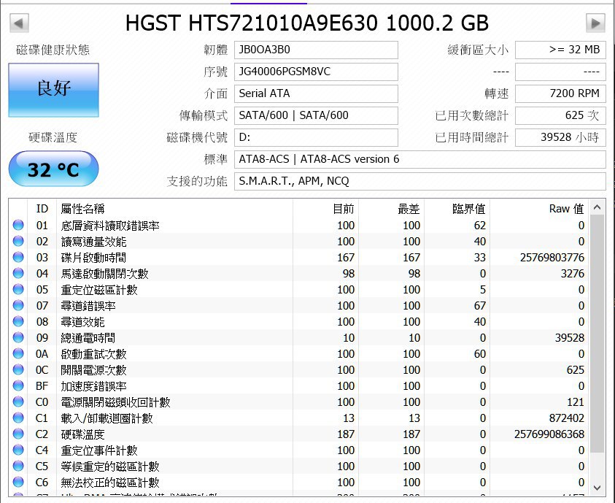The width and height of the screenshot is (615, 503).
Task: Click status orb for attribute C2 硬碟溫度
Action: [18, 434]
